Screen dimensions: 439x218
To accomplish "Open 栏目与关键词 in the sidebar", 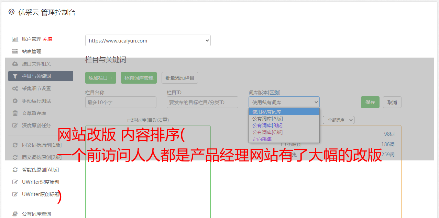I will coord(41,76).
